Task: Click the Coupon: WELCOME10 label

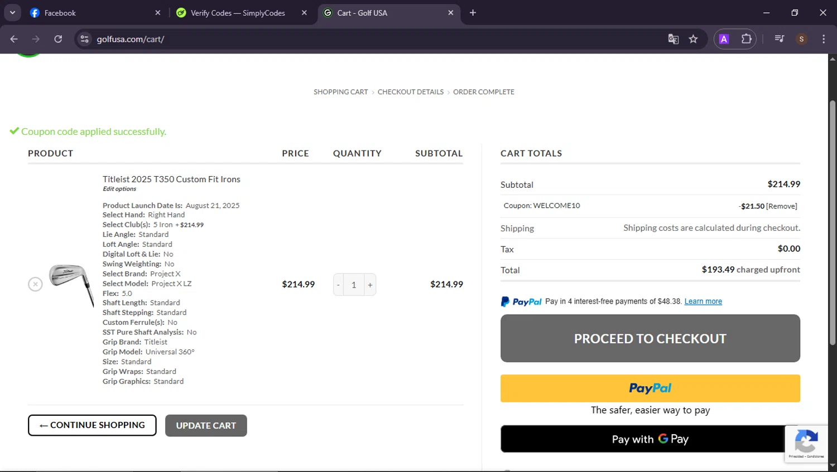Action: click(542, 206)
